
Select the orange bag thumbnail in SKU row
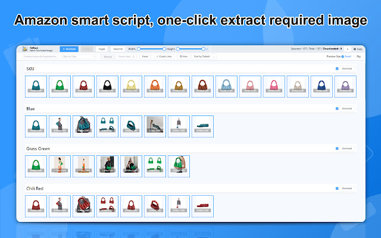(x=155, y=86)
